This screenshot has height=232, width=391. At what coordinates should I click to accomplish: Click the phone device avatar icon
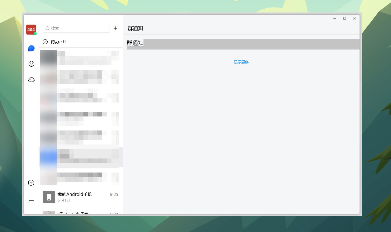(49, 197)
